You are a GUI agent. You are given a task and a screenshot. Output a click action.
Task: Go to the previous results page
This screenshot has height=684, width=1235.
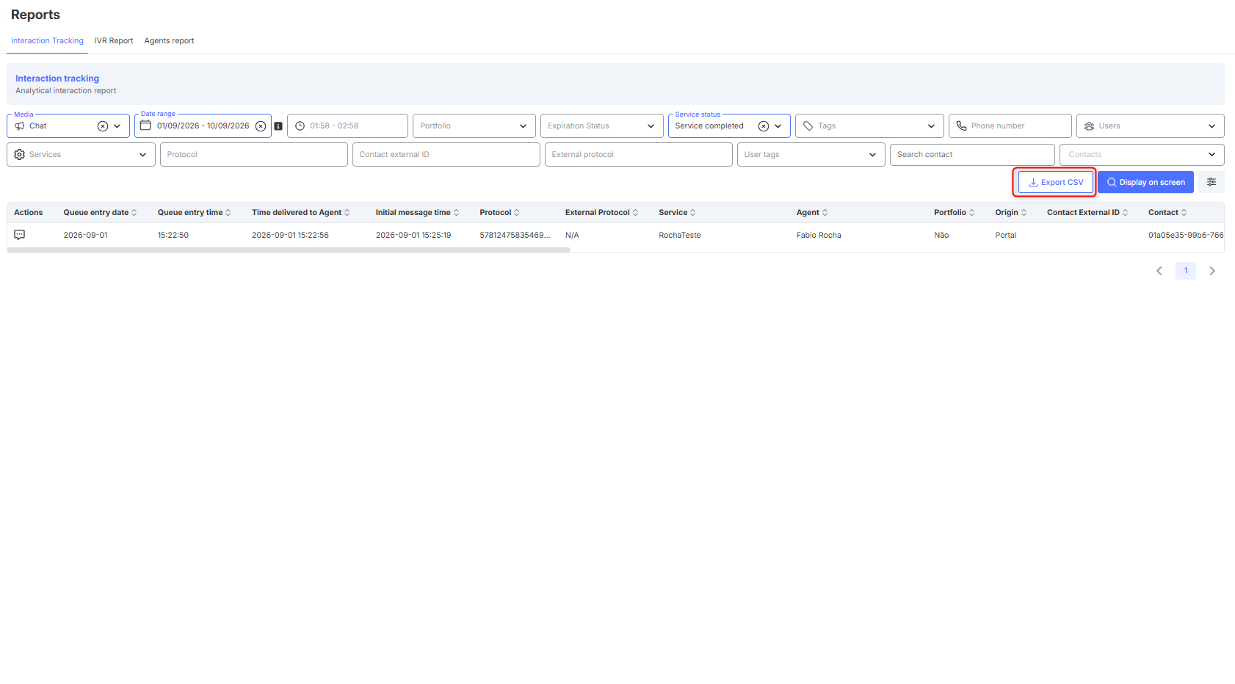(1159, 271)
